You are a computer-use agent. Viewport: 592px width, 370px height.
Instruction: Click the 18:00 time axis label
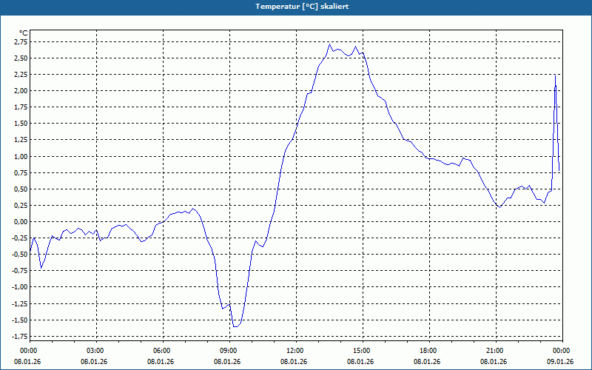coord(429,351)
